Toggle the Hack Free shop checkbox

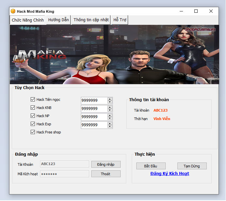click(33, 132)
